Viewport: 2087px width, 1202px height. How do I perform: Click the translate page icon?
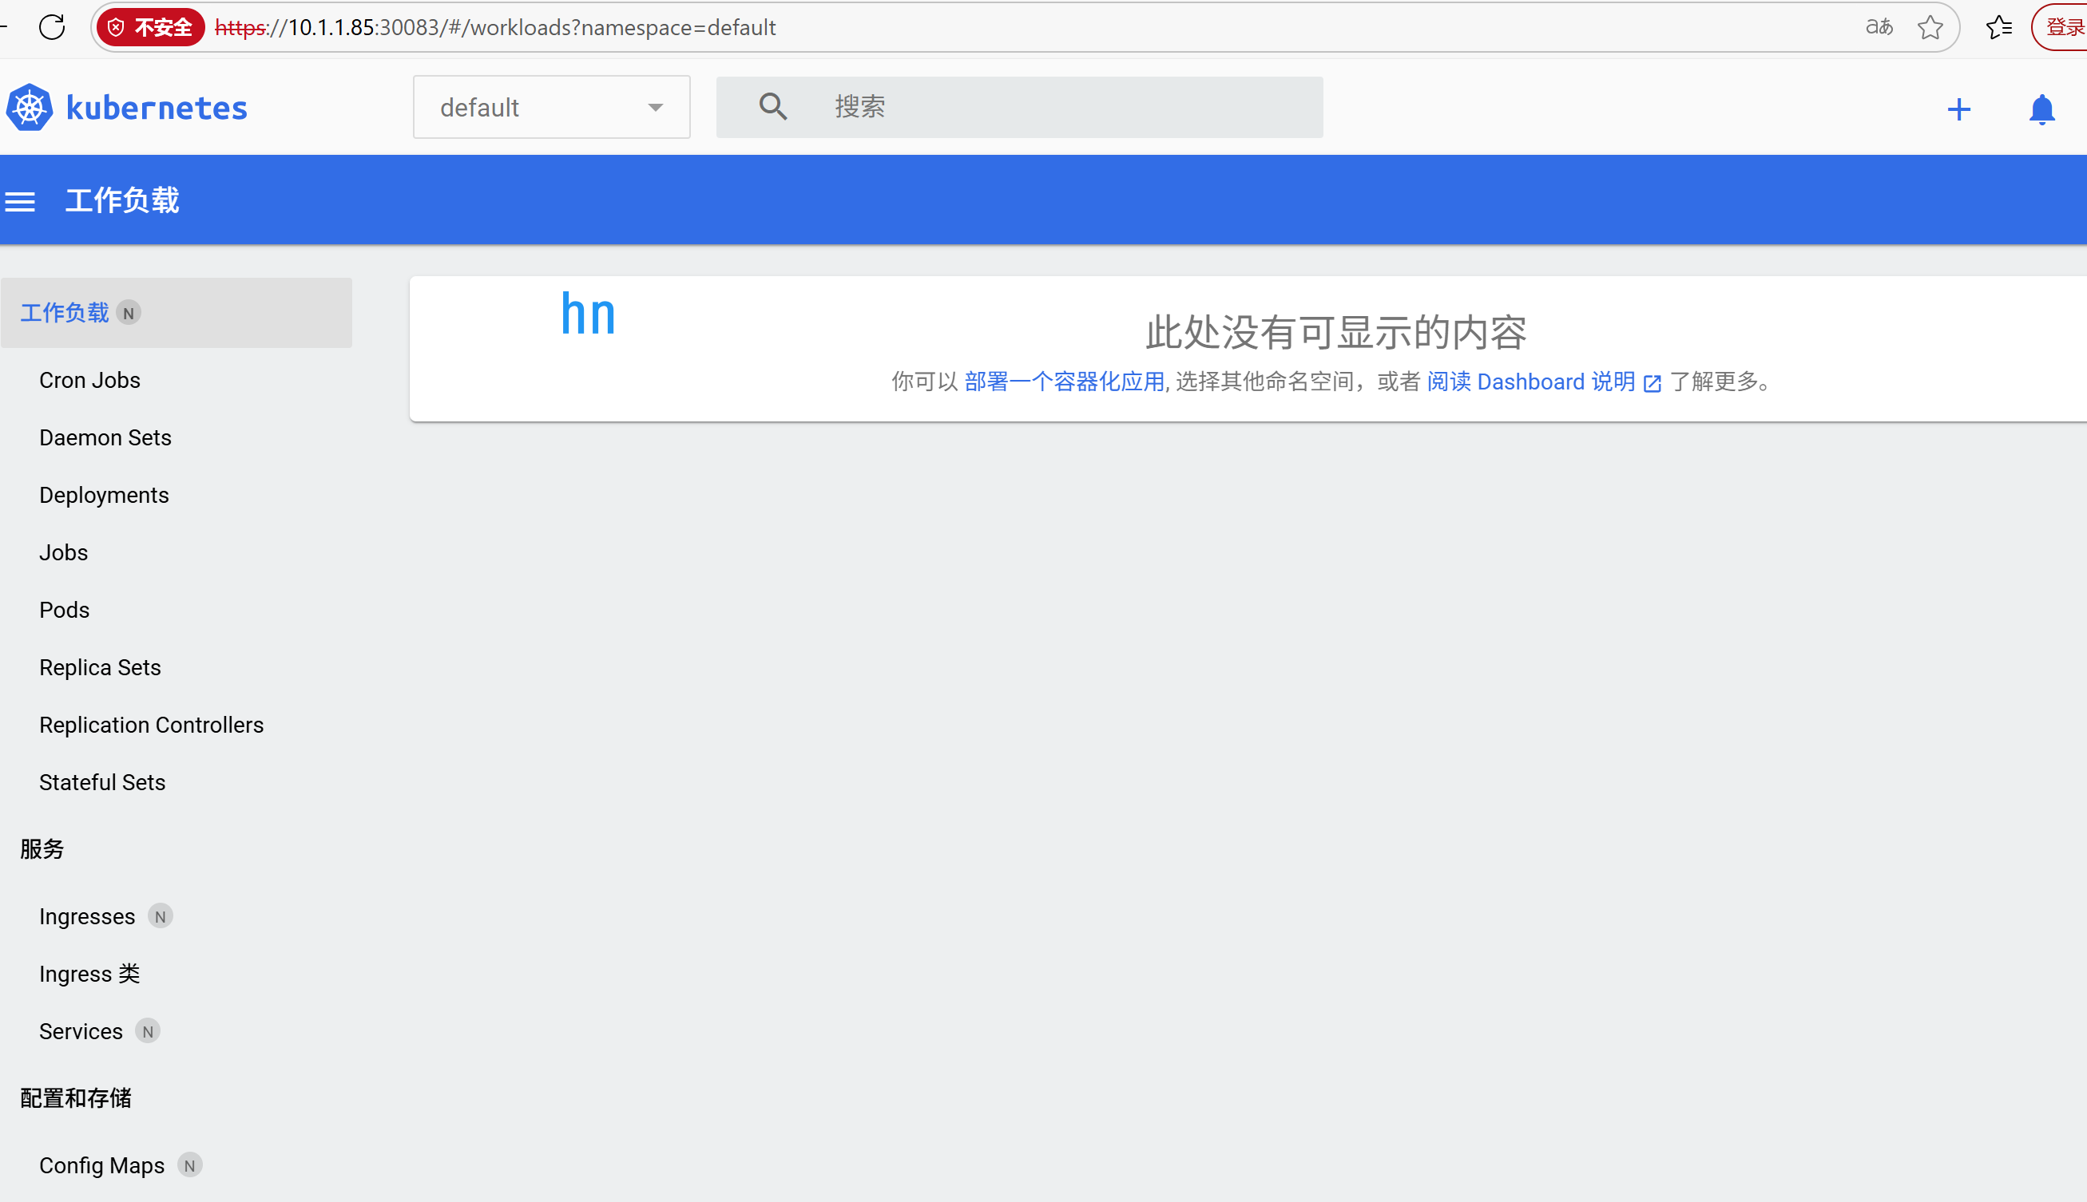1879,27
